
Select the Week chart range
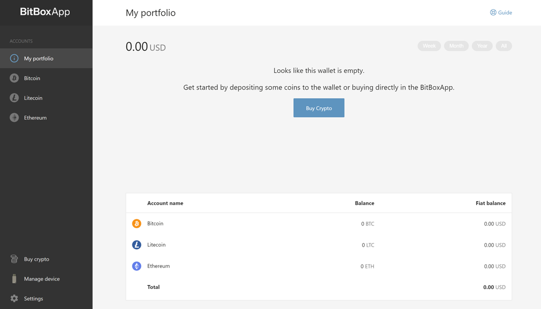coord(429,46)
